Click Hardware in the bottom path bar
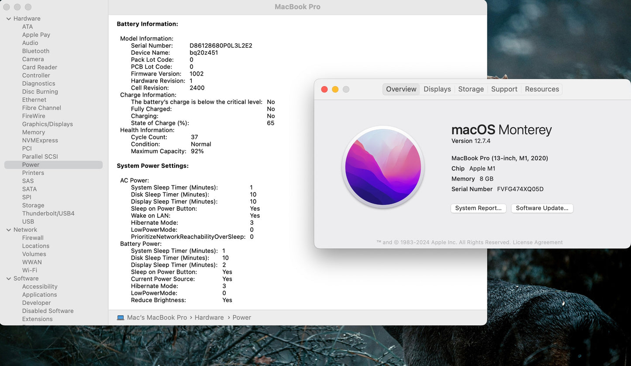 click(x=209, y=317)
